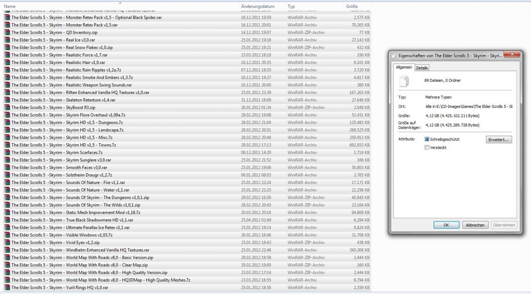
Task: Click the archive icon of QD Inventory.zip
Action: [7, 32]
